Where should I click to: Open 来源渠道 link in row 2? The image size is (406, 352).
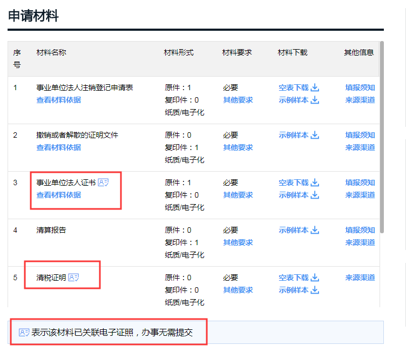pos(360,147)
